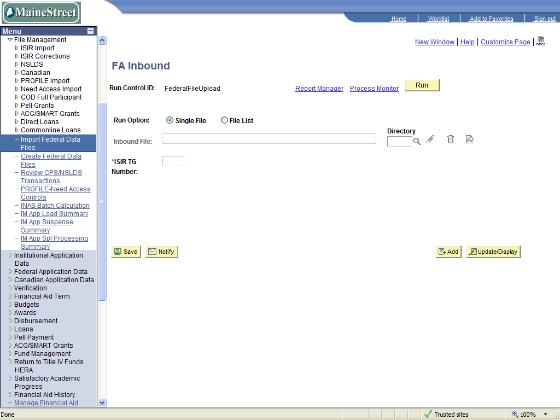Click the Run button
This screenshot has height=420, width=560.
pos(422,85)
